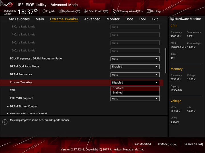Go to the Advanced tab
The width and height of the screenshot is (205, 153).
pos(92,19)
